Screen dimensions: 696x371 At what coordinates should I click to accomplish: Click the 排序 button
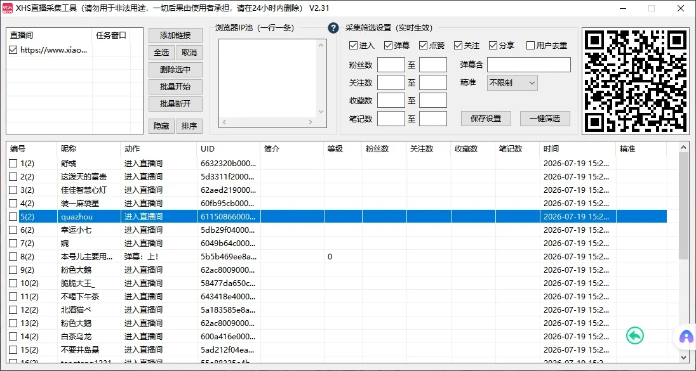click(x=189, y=126)
